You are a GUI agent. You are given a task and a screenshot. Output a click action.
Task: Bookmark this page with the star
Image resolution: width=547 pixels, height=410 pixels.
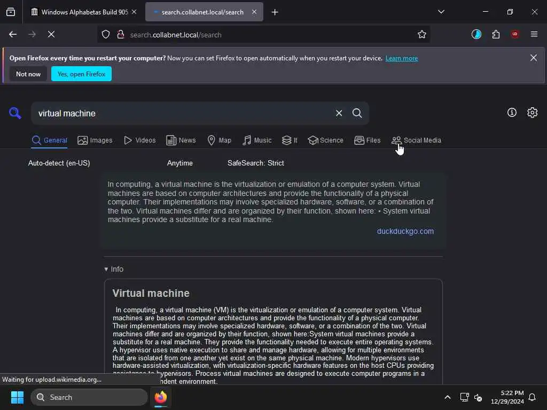point(422,34)
